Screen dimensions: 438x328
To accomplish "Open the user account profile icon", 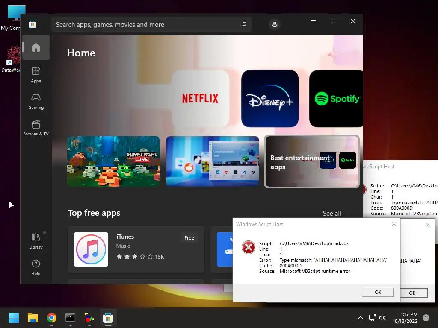I will click(275, 24).
